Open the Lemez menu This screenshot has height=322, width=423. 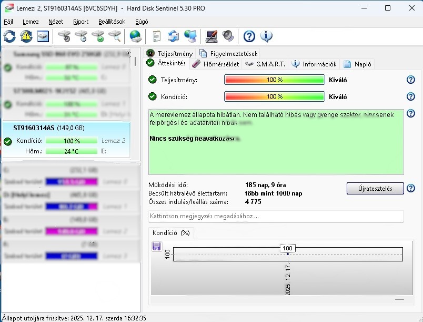(x=31, y=22)
